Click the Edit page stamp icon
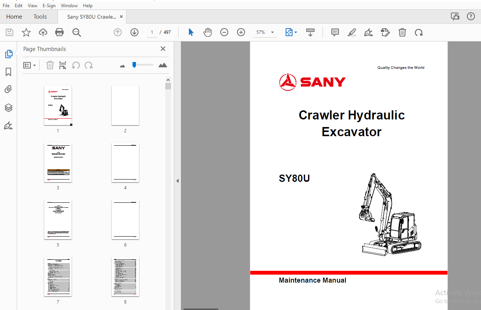This screenshot has height=310, width=481. click(385, 32)
